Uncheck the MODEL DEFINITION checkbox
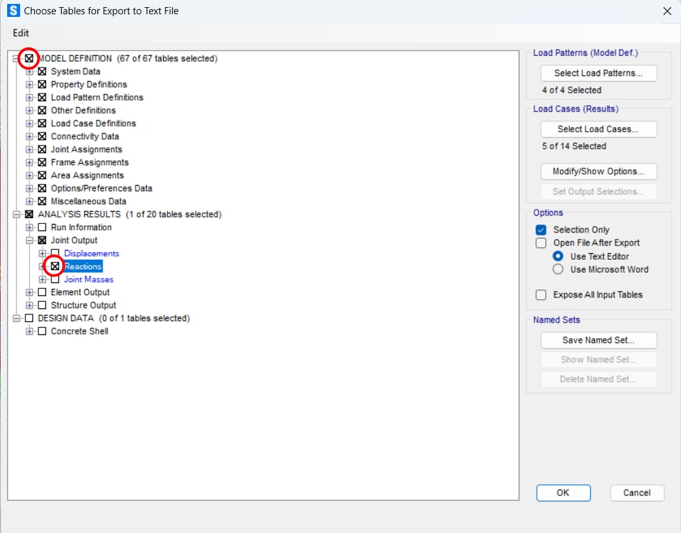 [29, 58]
